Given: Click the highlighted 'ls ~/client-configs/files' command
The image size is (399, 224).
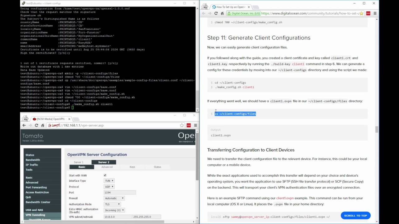Looking at the screenshot, I should tap(235, 114).
